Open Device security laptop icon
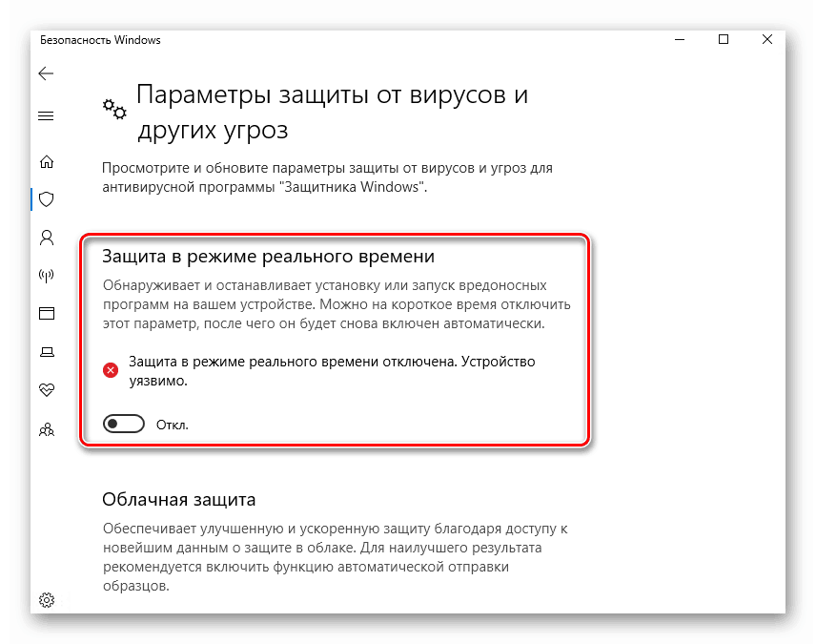The width and height of the screenshot is (816, 644). point(47,352)
